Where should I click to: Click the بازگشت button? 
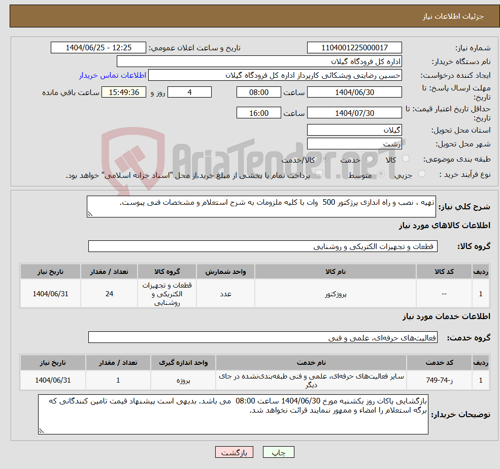(234, 452)
